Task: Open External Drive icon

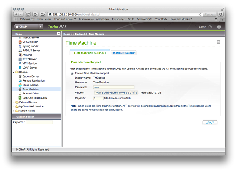Action: click(20, 93)
